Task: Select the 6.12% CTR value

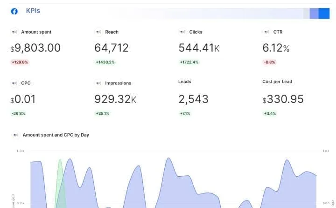Action: pos(276,48)
